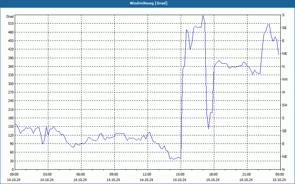295x184 pixels.
Task: Click the 15:00 time axis label
Action: pos(180,174)
